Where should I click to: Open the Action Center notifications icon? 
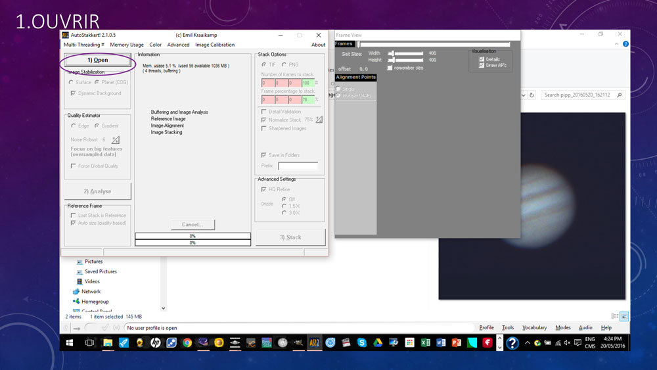pos(578,343)
